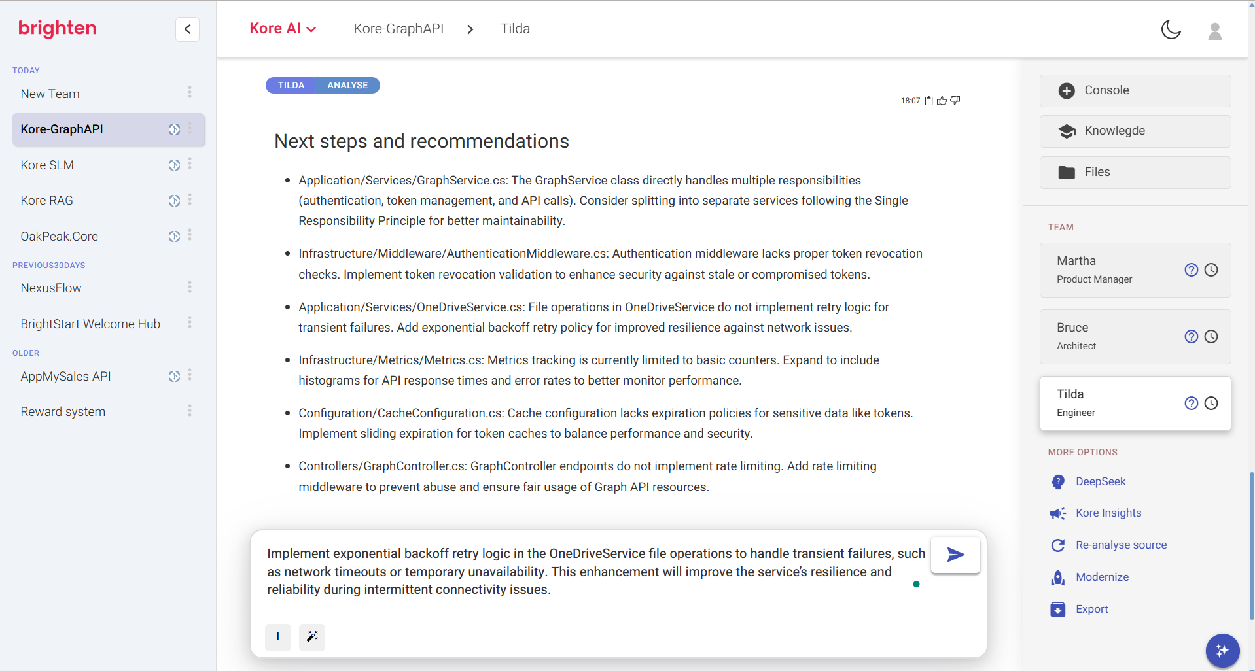Open the Reward system conversation

point(63,411)
